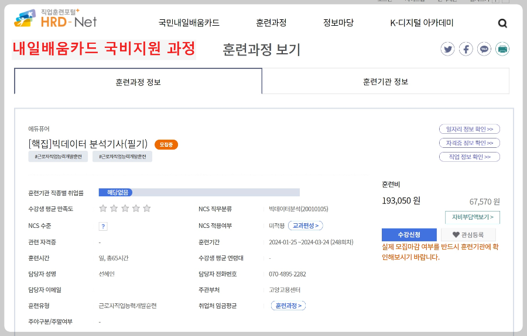The height and width of the screenshot is (336, 527).
Task: Click 직업 정보 확인 button
Action: [470, 157]
